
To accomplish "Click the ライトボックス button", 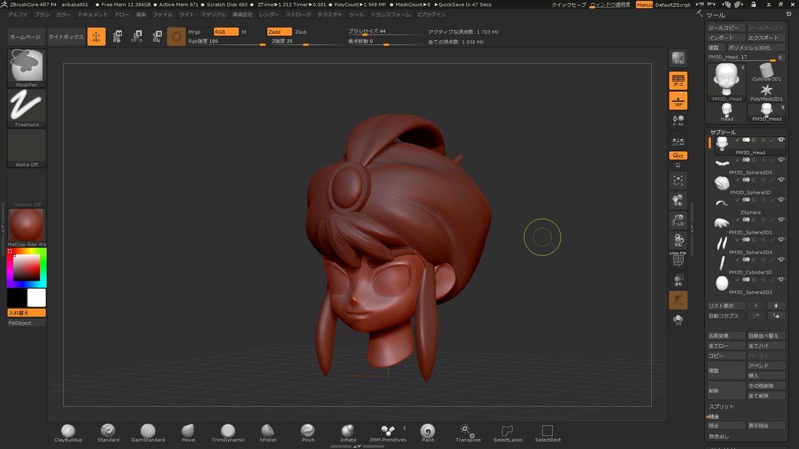I will pyautogui.click(x=66, y=37).
